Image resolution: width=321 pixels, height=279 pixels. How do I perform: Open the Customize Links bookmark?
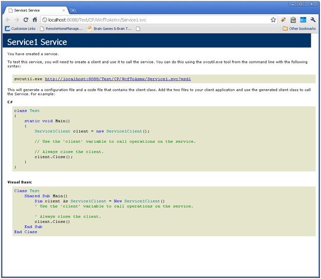pyautogui.click(x=20, y=29)
